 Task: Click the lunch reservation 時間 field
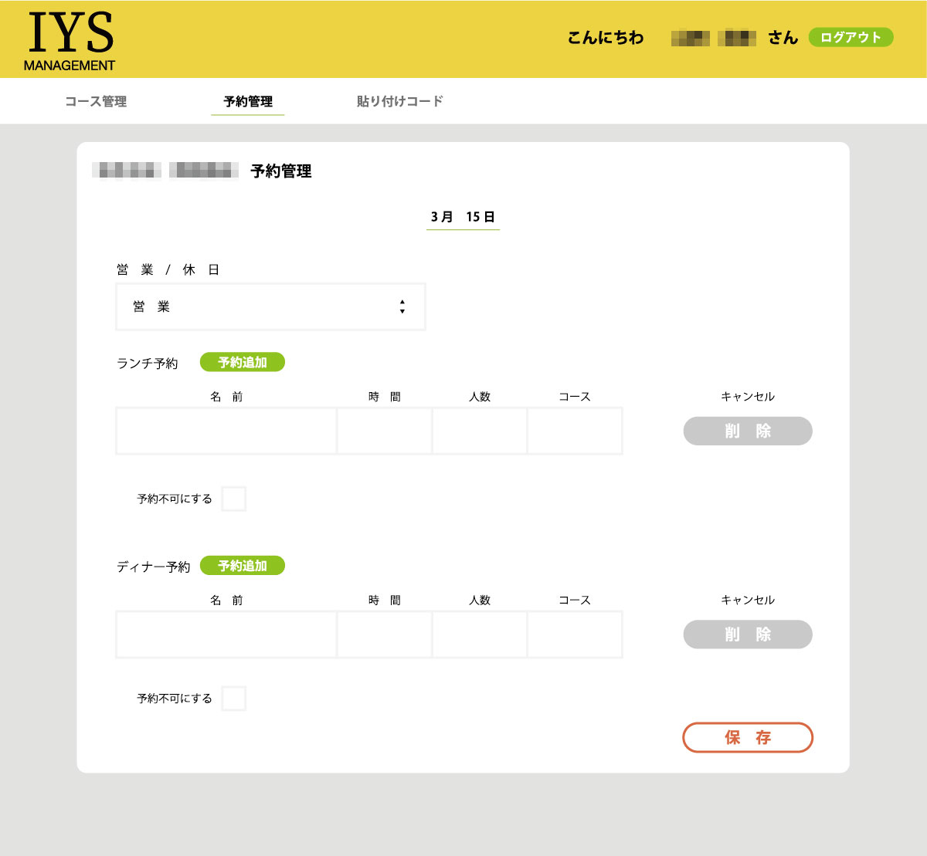[385, 431]
